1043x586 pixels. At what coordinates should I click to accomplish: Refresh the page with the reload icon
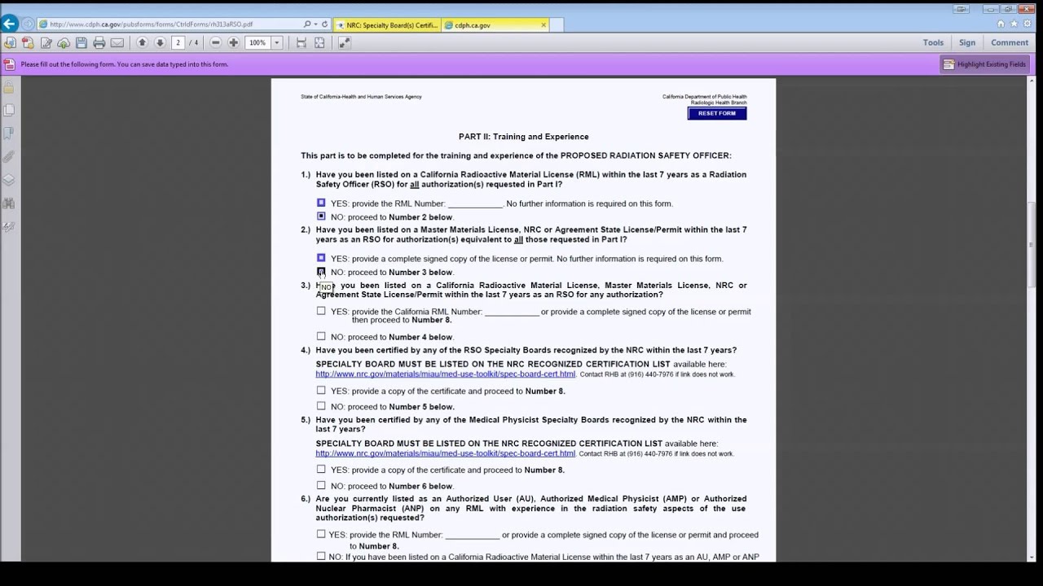[324, 24]
